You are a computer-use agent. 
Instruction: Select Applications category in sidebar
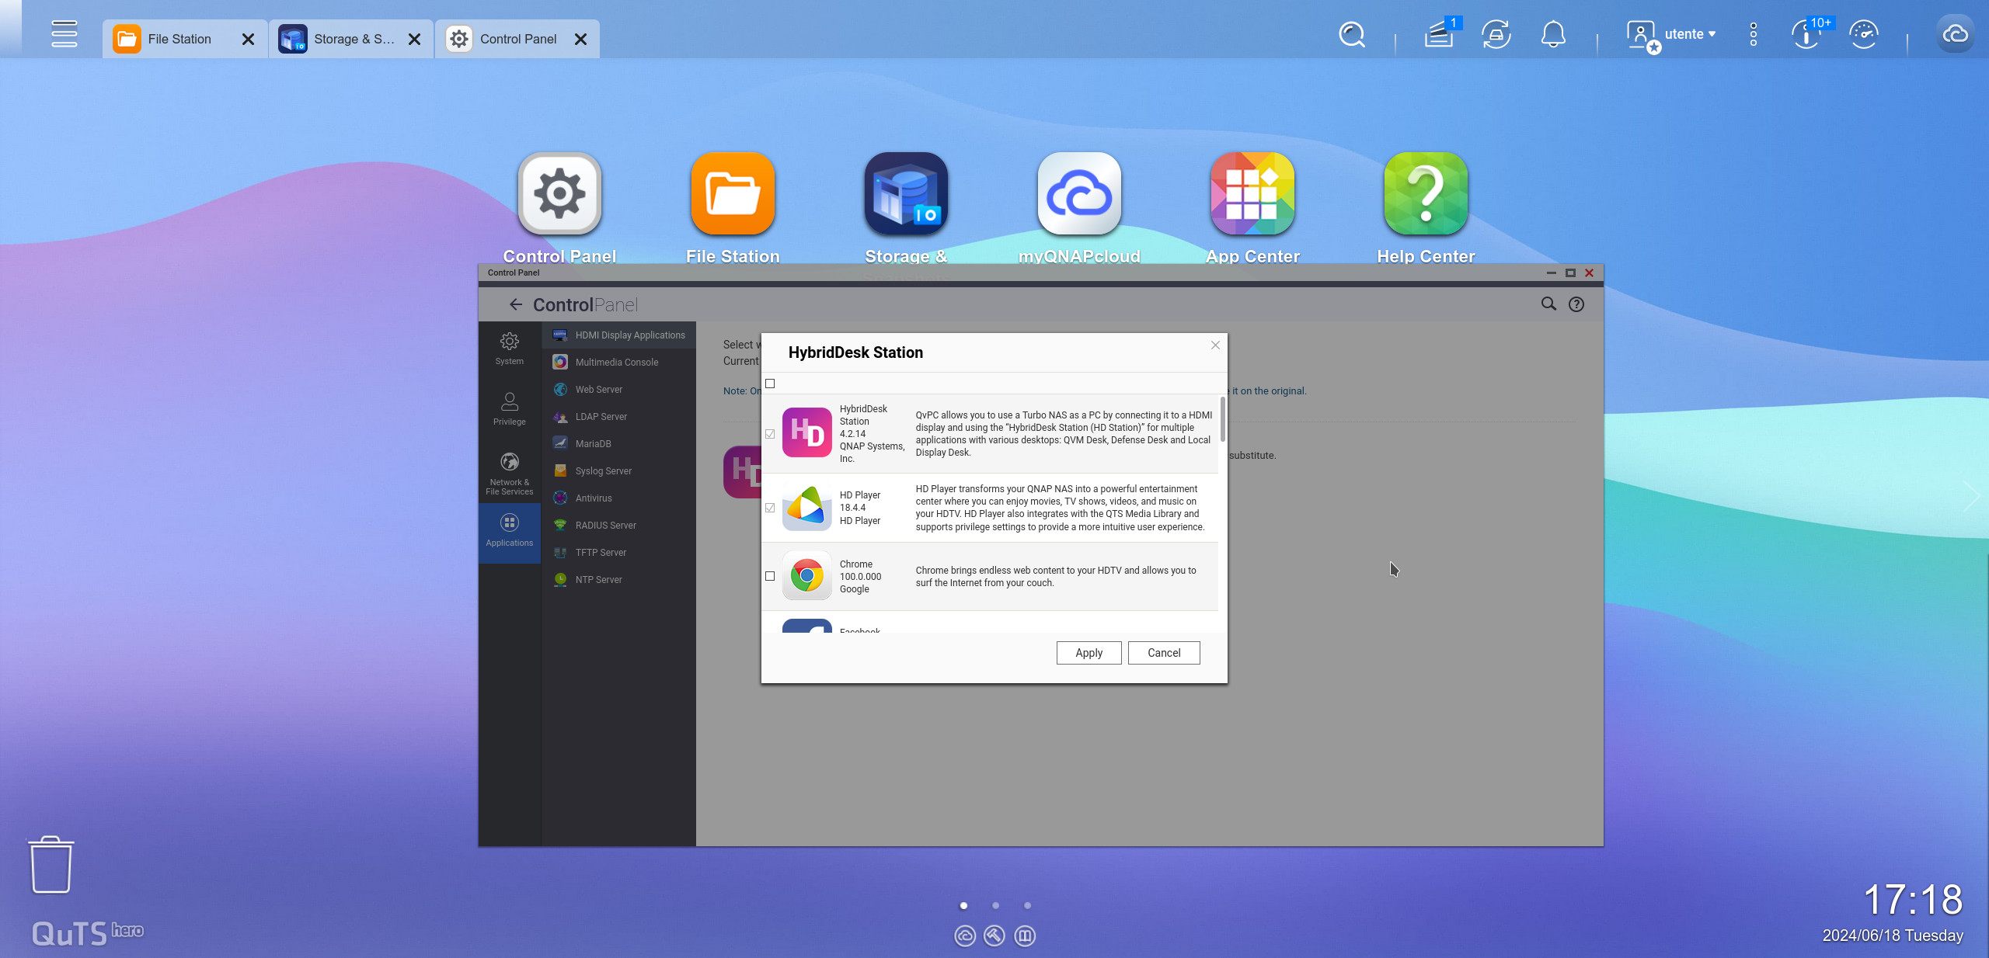(510, 532)
